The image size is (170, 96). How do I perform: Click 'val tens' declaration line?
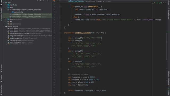(81, 82)
